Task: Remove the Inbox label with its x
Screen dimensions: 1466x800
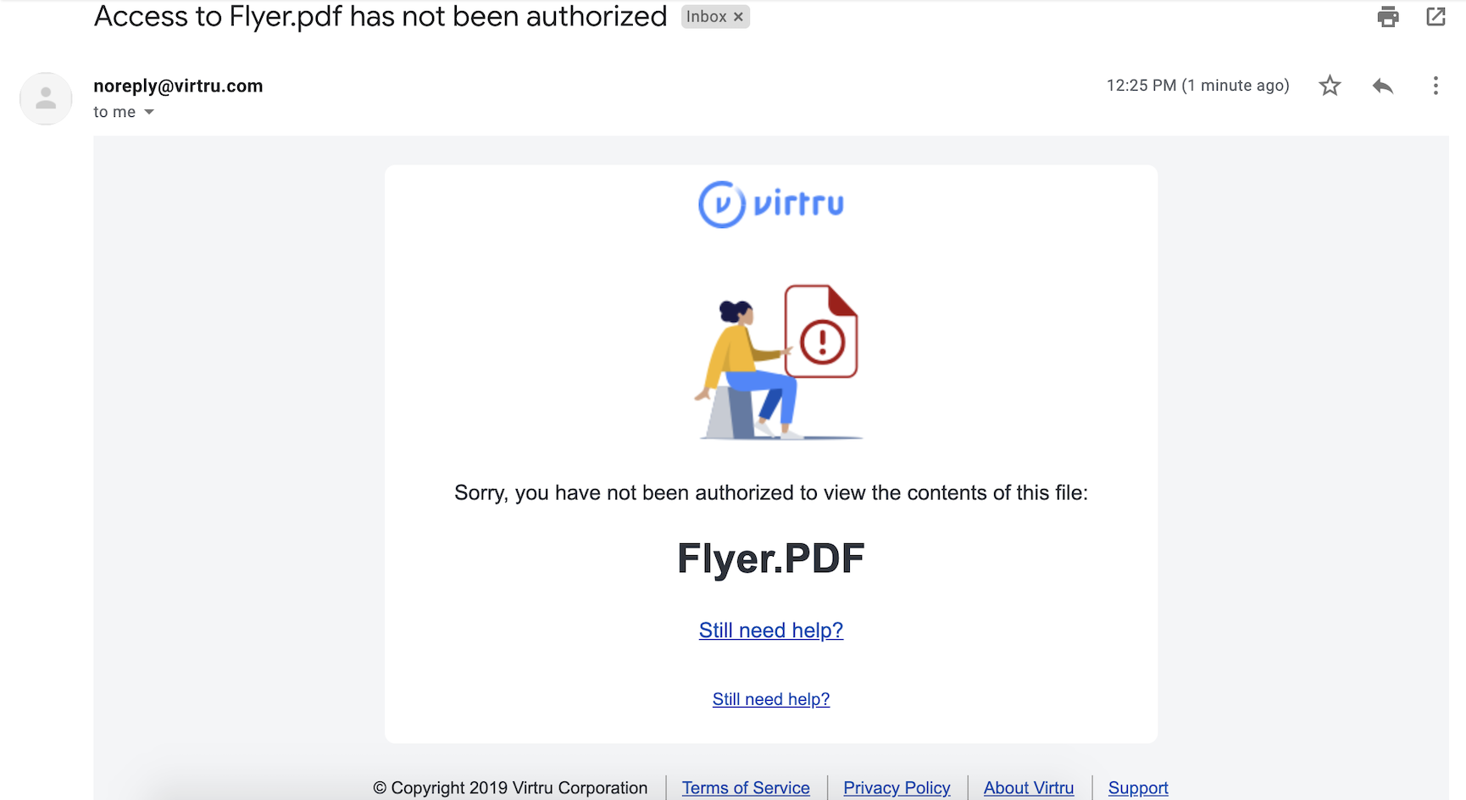Action: click(x=738, y=17)
